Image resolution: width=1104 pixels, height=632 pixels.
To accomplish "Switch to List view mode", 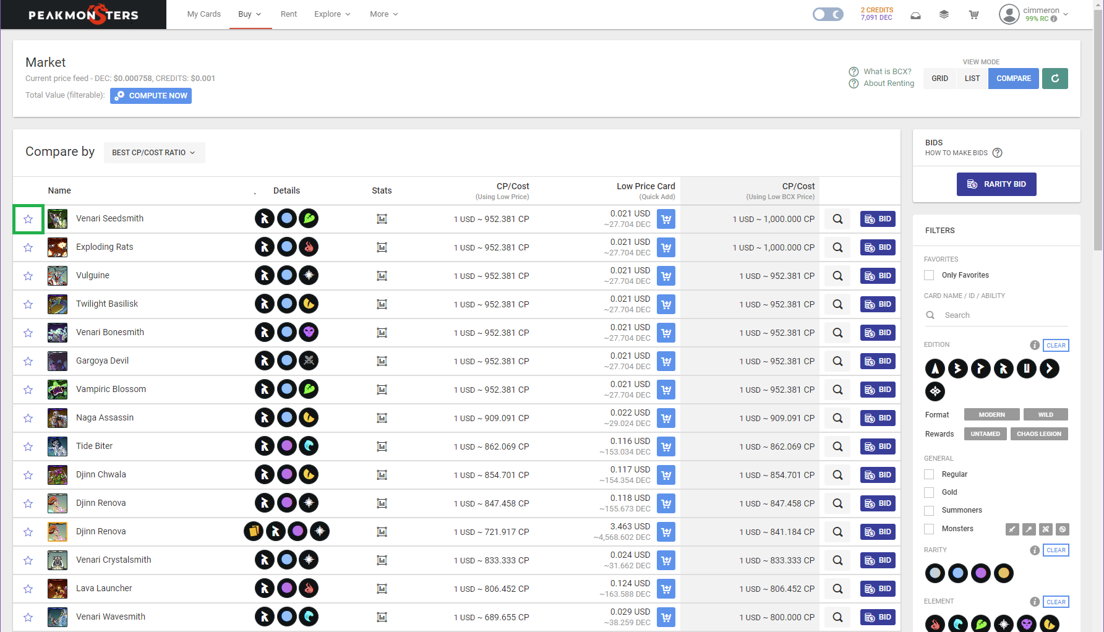I will point(972,79).
